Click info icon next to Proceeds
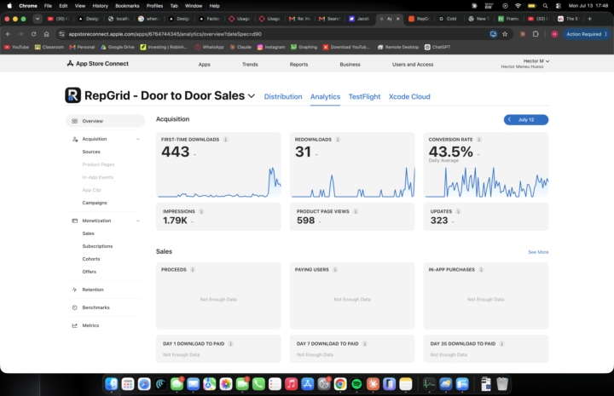This screenshot has width=614, height=396. 193,270
